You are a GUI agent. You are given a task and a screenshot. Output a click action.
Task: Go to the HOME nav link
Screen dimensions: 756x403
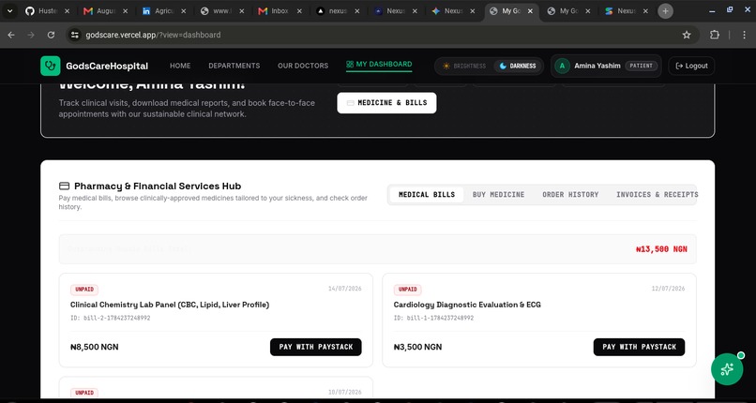[180, 66]
